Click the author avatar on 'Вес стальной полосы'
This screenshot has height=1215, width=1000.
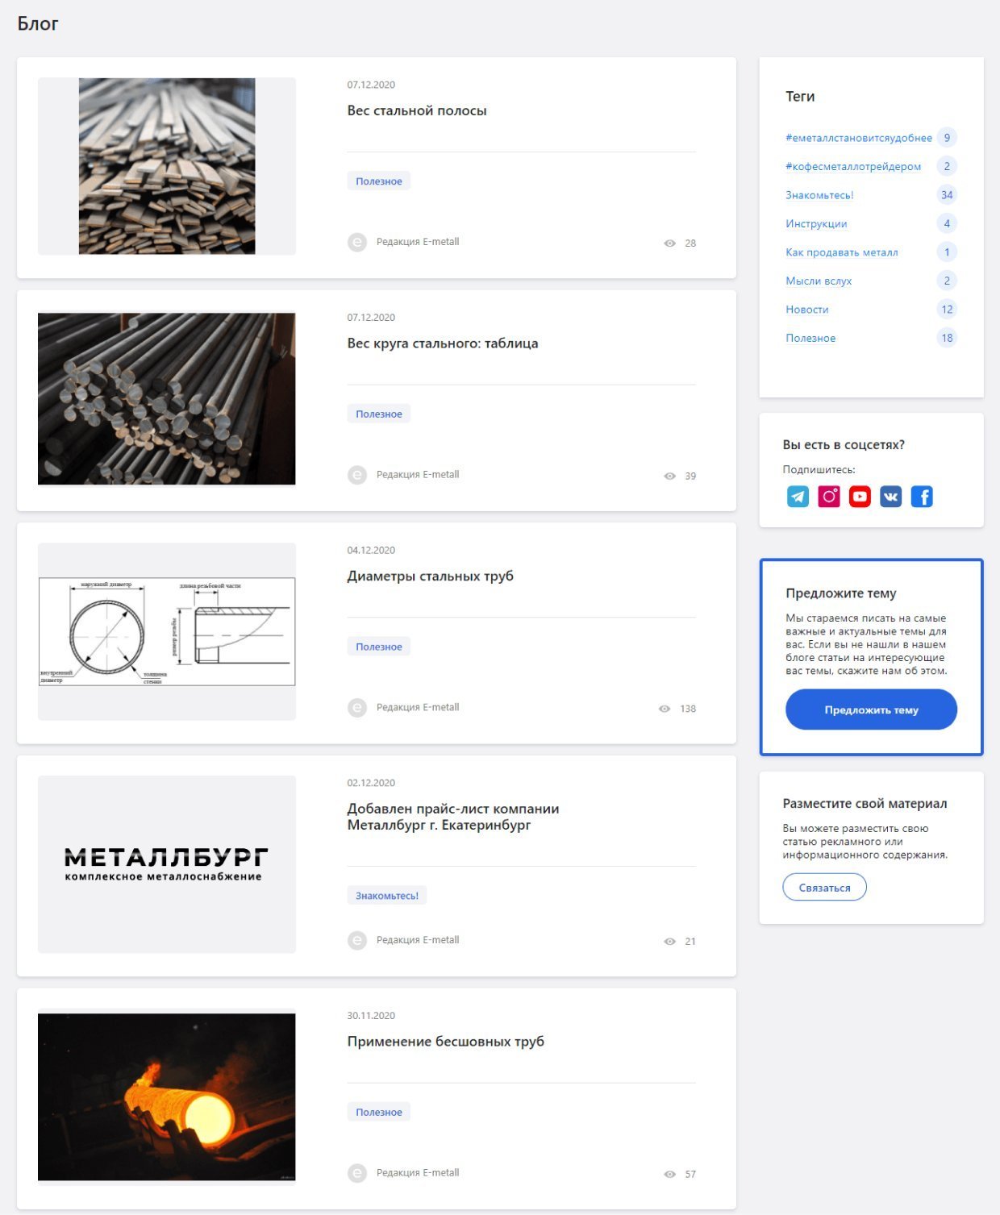coord(357,242)
